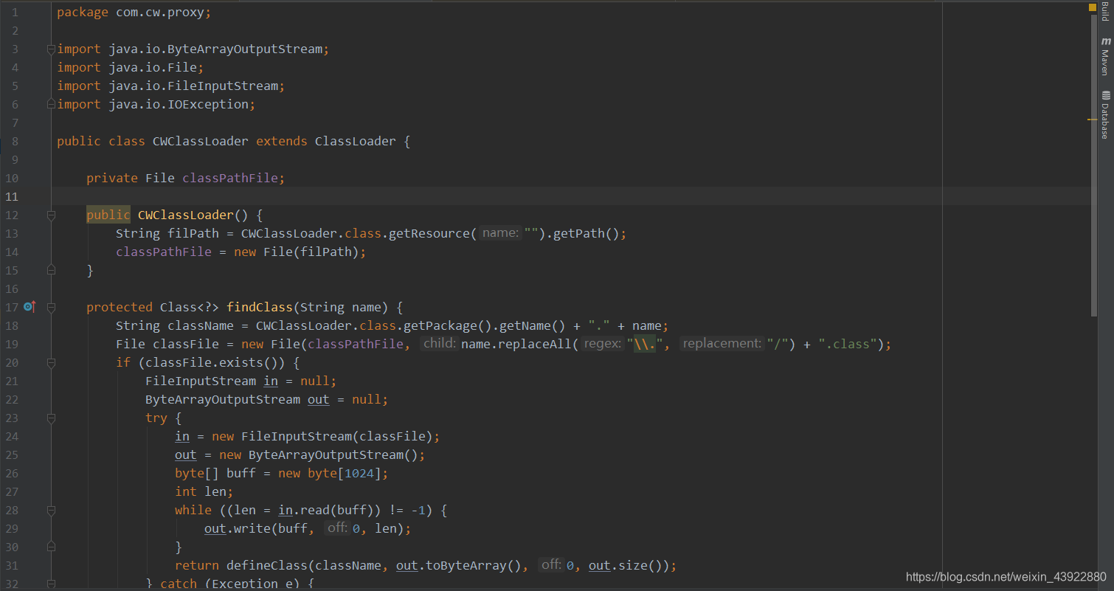The width and height of the screenshot is (1114, 591).
Task: Collapse the while loop on line 28
Action: click(x=51, y=511)
